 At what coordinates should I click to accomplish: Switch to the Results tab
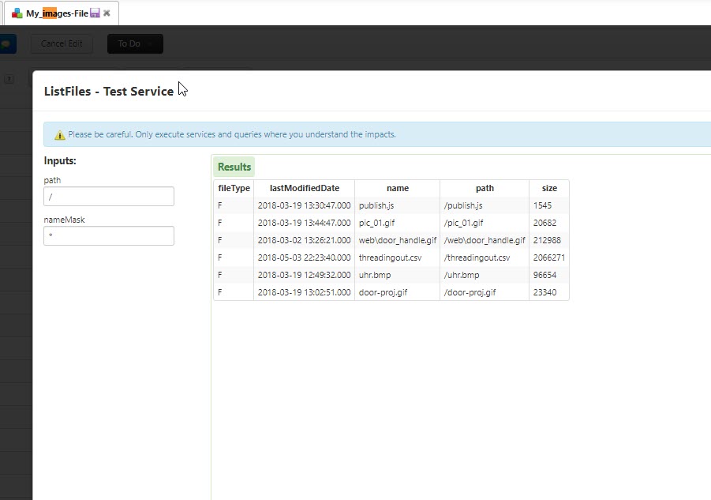[x=234, y=167]
